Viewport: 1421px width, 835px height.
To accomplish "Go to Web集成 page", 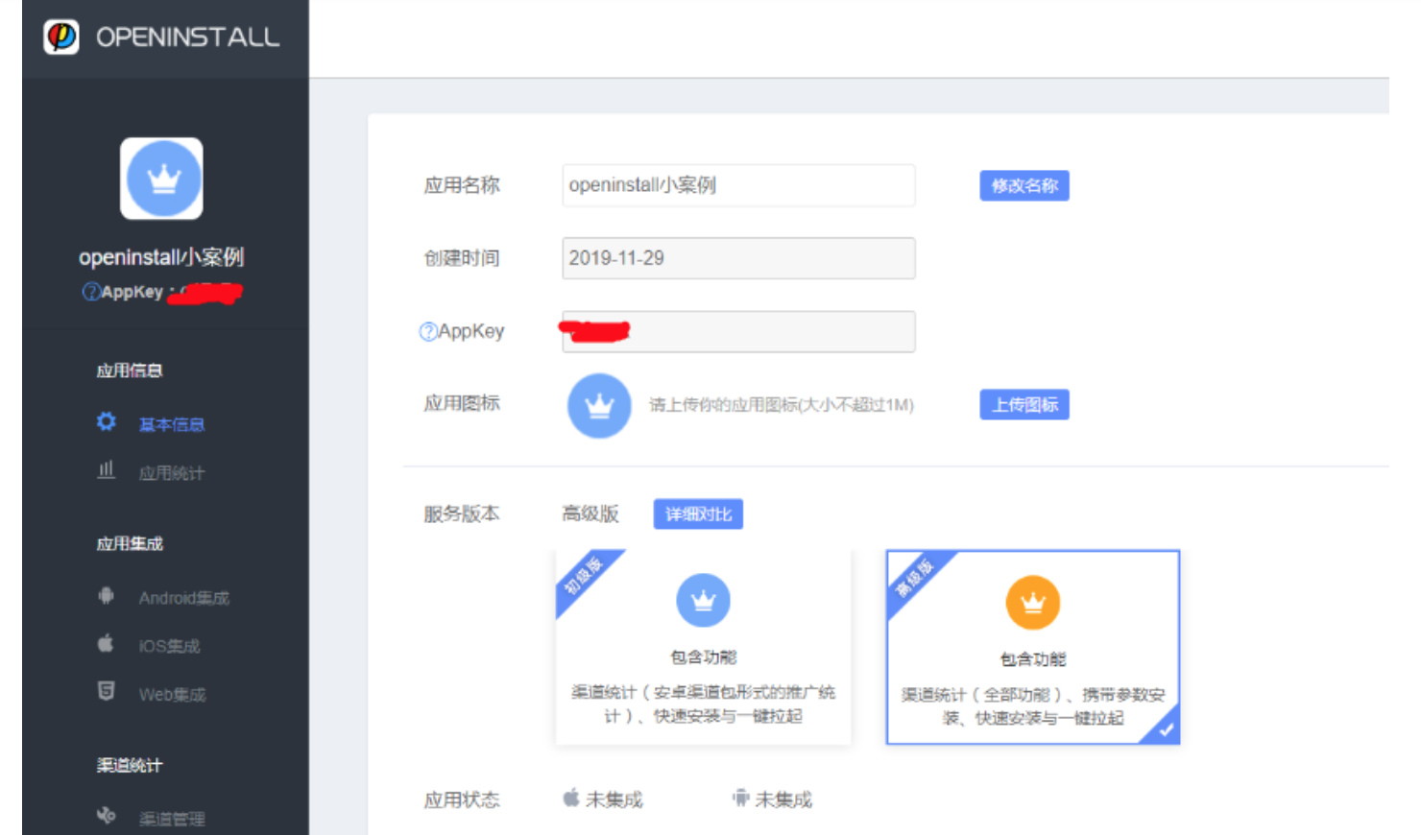I will point(172,694).
